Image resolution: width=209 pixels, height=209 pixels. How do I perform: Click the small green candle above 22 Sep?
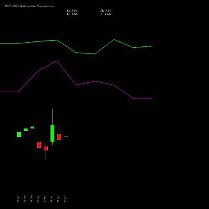(25, 130)
